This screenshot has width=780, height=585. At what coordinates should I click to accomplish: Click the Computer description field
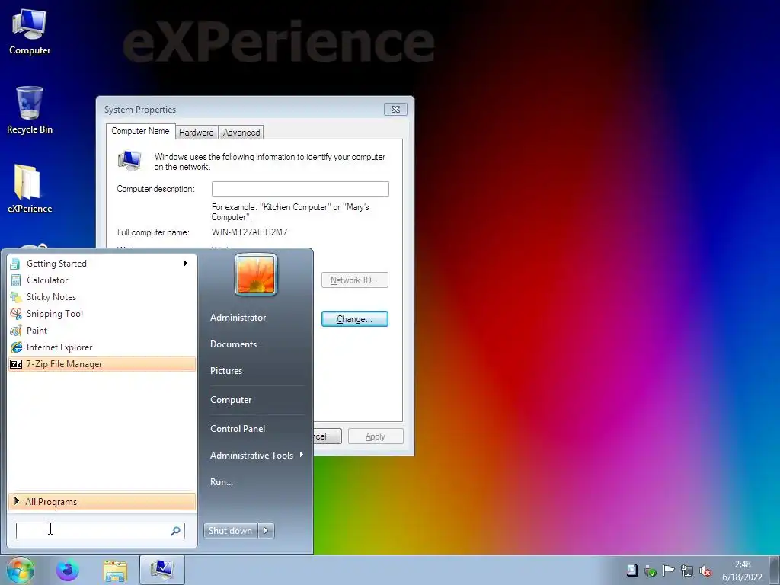300,189
